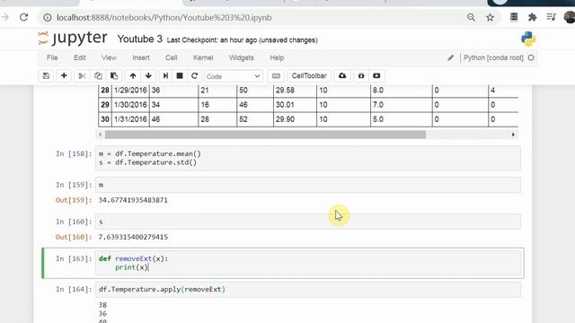Screen dimensions: 575x323
Task: Open browser extensions puzzle icon
Action: [532, 17]
